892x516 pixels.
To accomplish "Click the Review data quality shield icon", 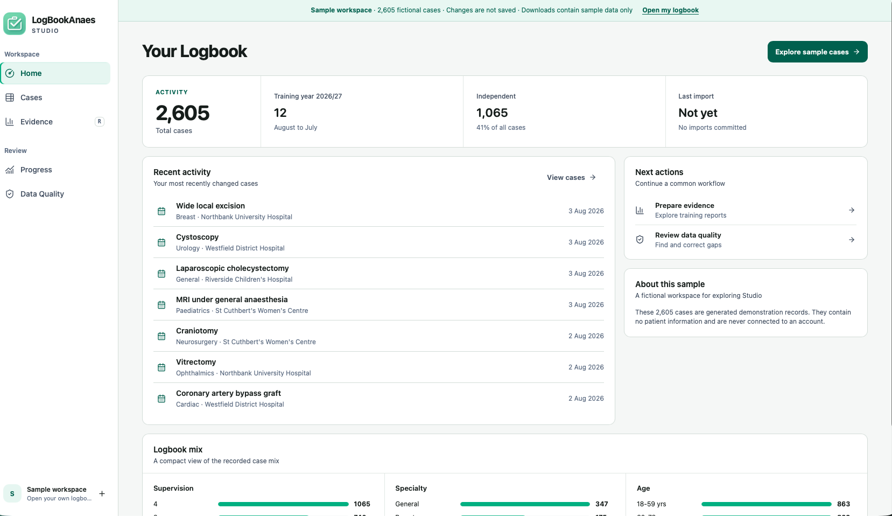I will (640, 240).
